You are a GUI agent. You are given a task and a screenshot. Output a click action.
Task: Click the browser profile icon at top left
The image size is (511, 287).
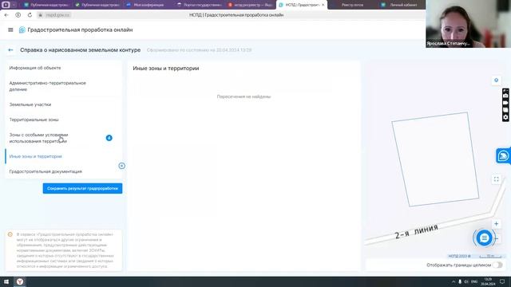[6, 5]
